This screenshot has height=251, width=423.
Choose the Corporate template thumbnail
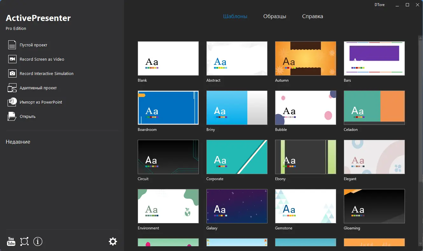pyautogui.click(x=237, y=157)
